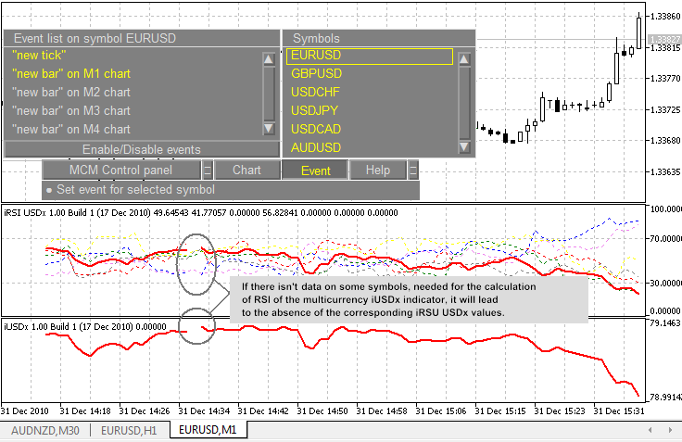This screenshot has width=682, height=442.
Task: Click the event list scrollbar track
Action: [269, 94]
